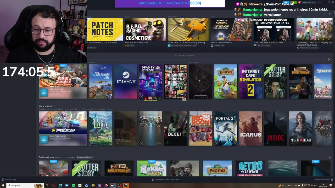Image resolution: width=335 pixels, height=188 pixels.
Task: Click Adicionar prateleira to add a shelf
Action: (185, 55)
